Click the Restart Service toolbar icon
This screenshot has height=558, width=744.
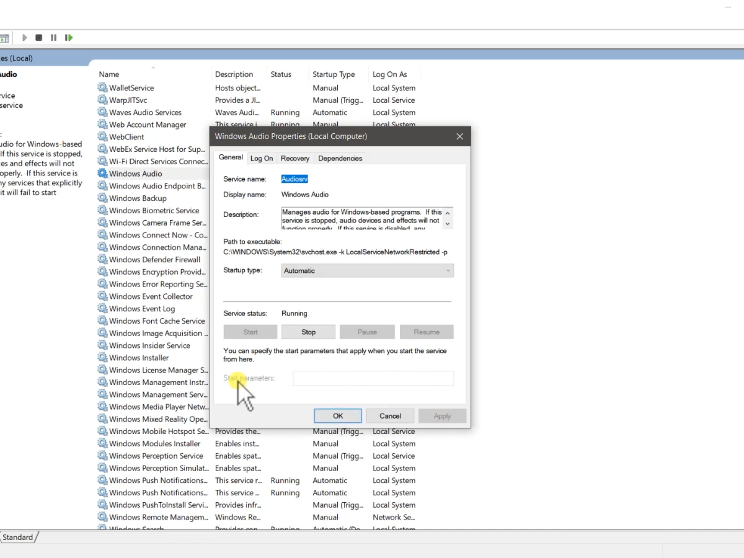tap(69, 38)
